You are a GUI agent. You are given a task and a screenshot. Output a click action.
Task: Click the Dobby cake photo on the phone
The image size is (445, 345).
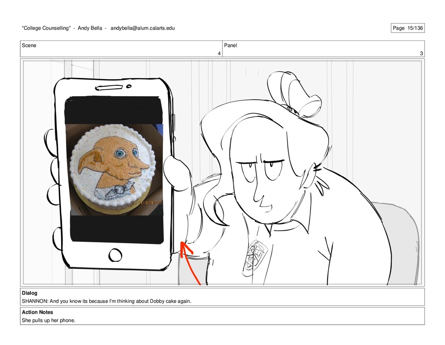pos(114,169)
